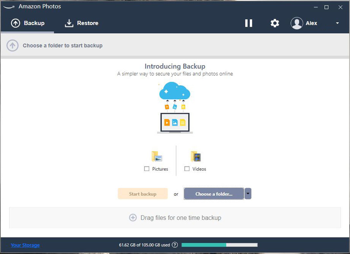Expand the account dropdown next to Alex

coord(337,23)
